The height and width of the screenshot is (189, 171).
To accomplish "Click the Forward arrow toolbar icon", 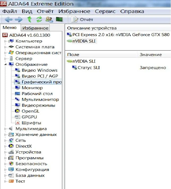I will point(19,20).
